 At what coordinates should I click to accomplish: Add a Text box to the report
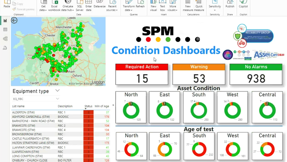pyautogui.click(x=163, y=6)
